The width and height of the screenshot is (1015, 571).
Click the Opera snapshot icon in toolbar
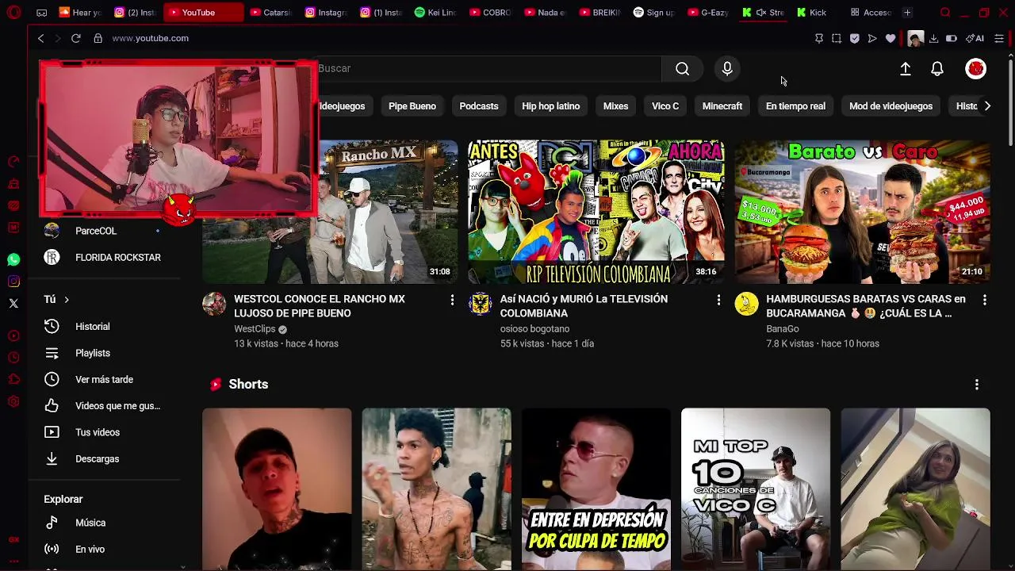pyautogui.click(x=837, y=38)
